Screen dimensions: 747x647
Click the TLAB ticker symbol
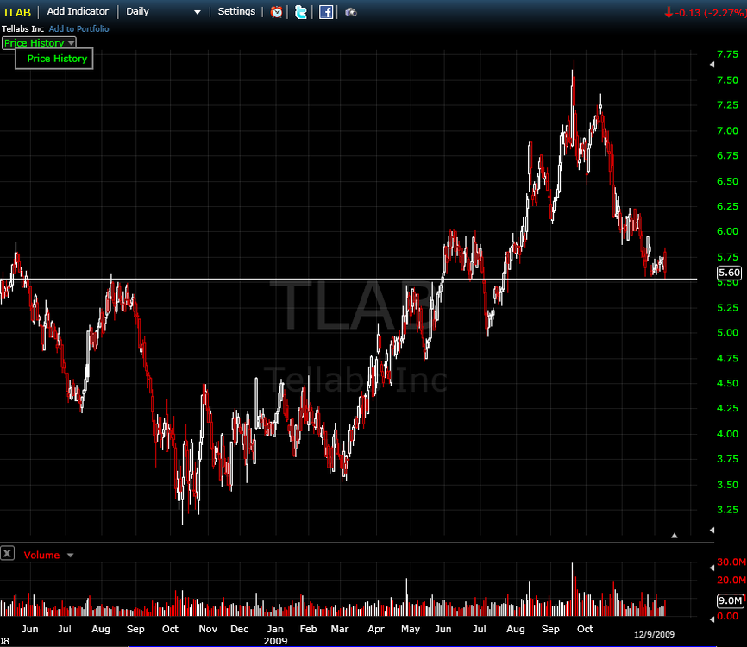tap(16, 12)
